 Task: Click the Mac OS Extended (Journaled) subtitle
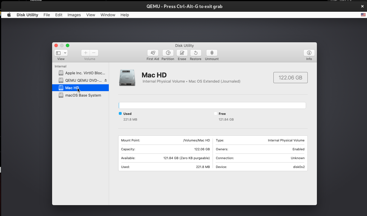(x=214, y=81)
